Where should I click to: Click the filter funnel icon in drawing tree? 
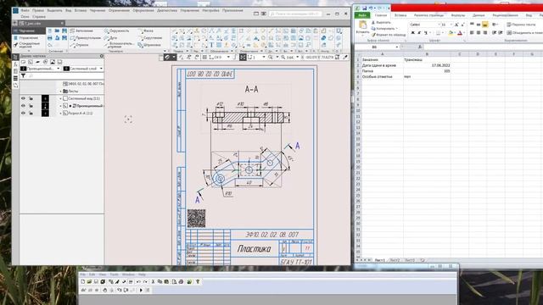23,75
